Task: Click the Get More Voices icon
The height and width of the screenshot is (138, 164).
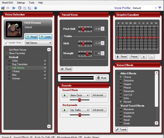Action: pyautogui.click(x=7, y=50)
